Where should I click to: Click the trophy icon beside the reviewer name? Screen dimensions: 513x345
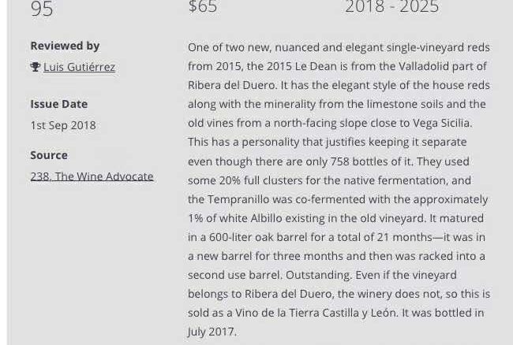pos(36,67)
